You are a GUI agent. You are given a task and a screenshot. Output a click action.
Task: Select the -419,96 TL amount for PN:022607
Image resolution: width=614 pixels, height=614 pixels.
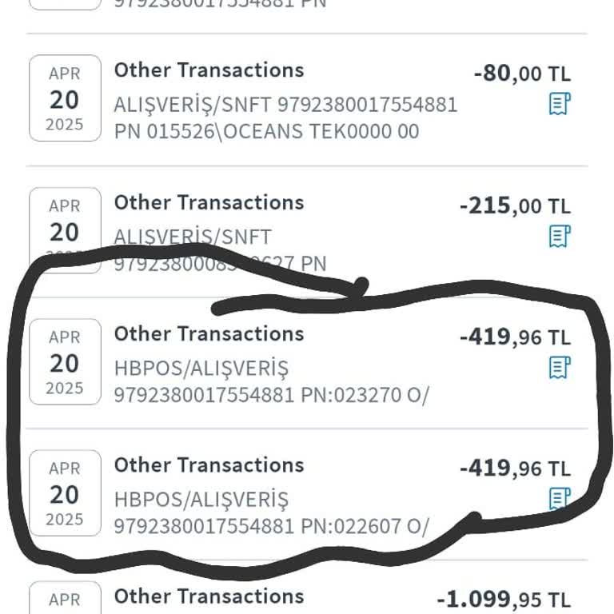click(x=515, y=469)
